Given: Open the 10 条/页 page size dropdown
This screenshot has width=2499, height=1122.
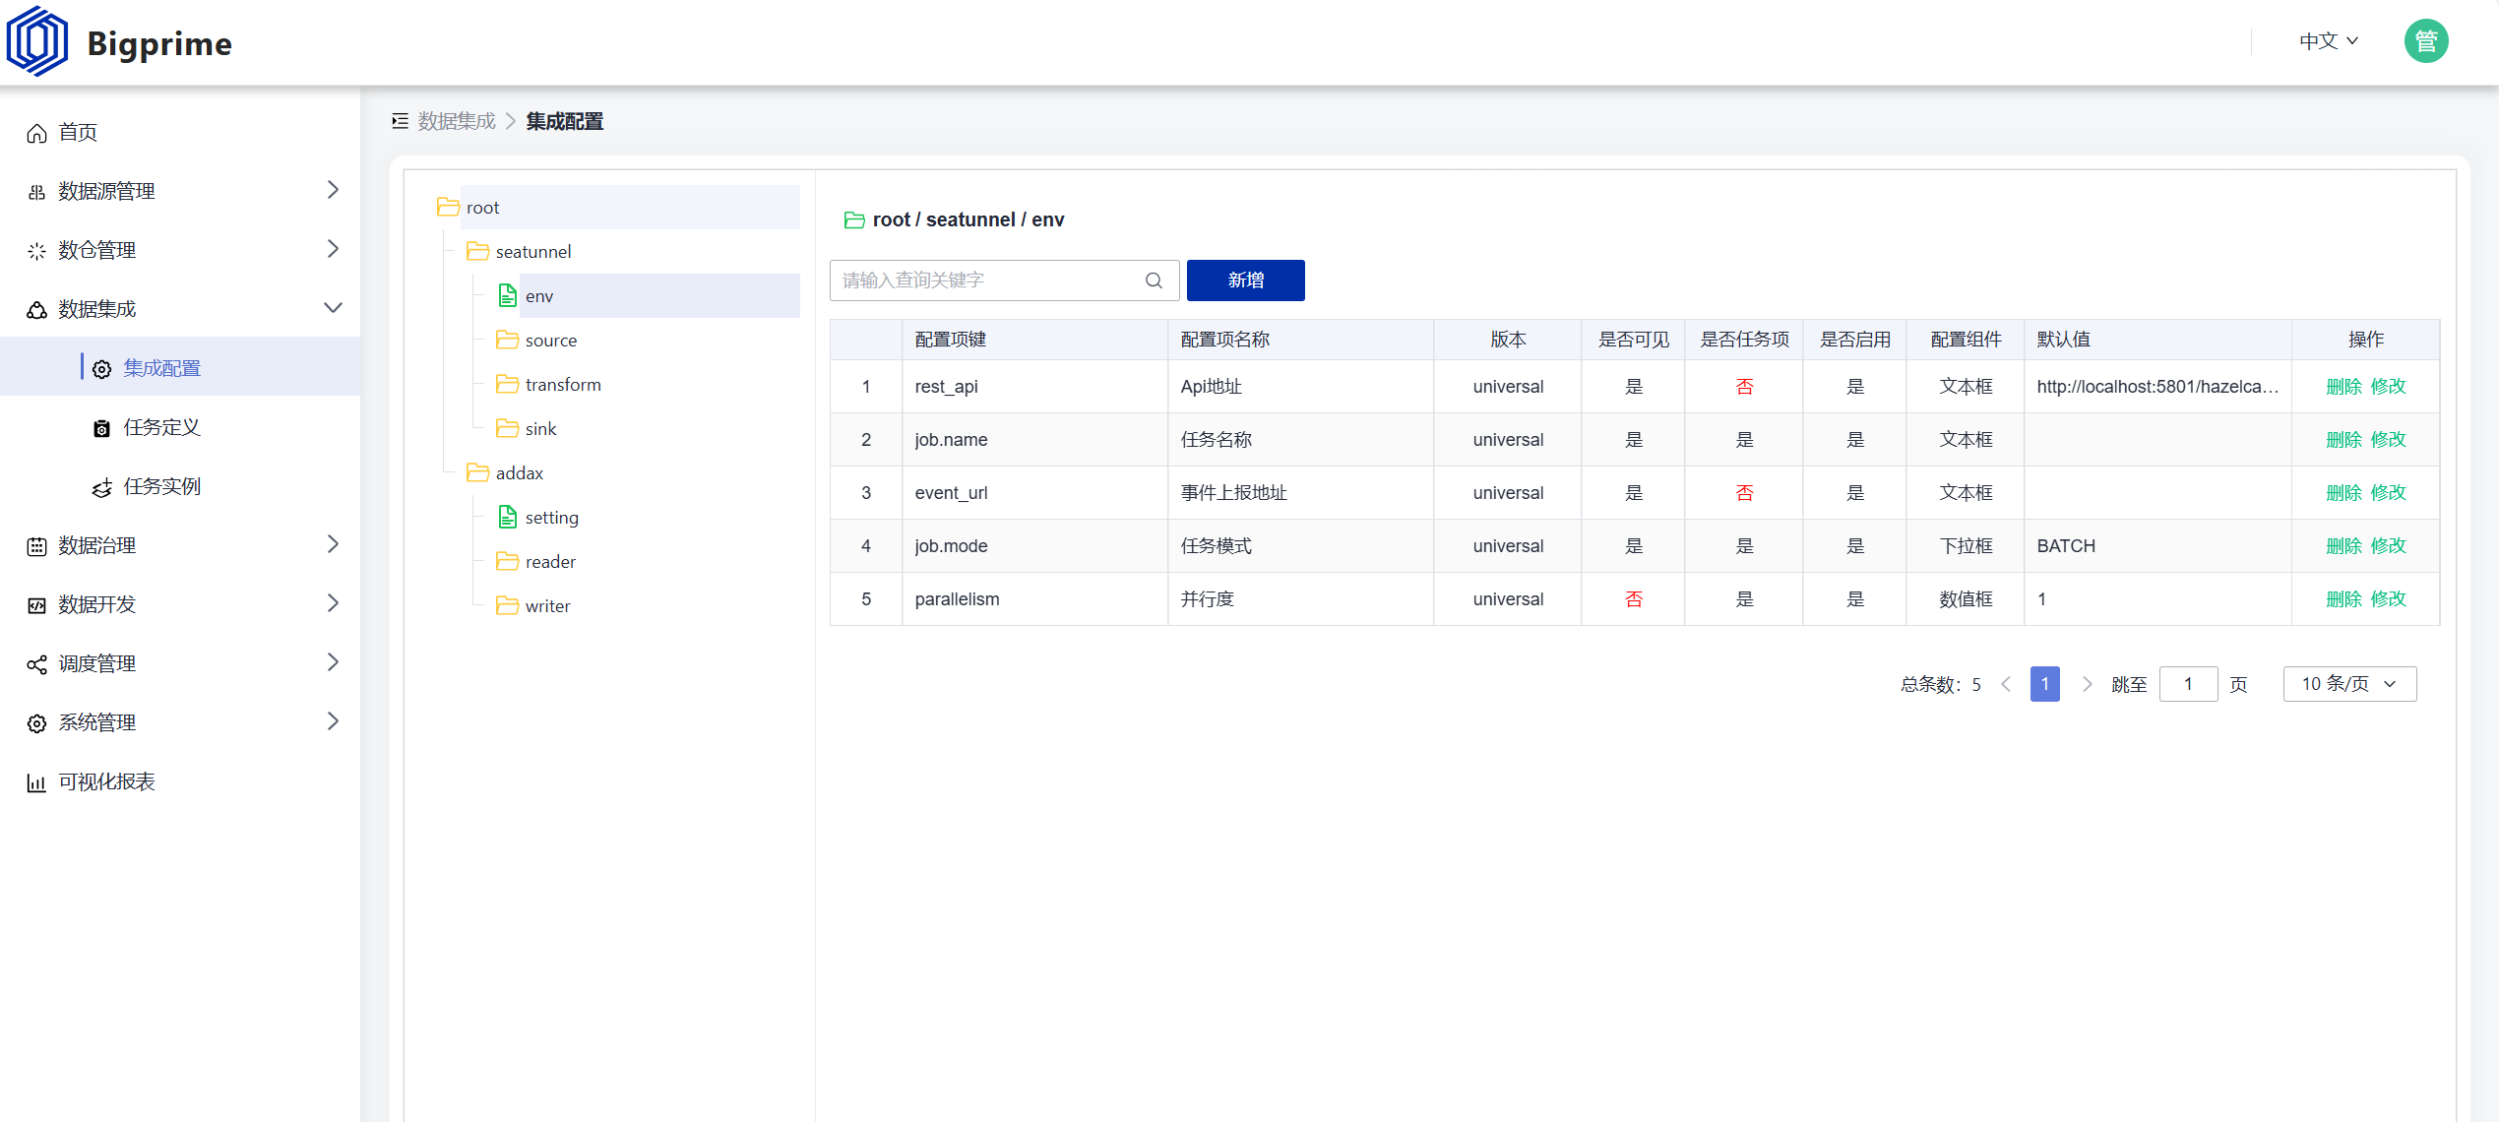Looking at the screenshot, I should click(2349, 684).
